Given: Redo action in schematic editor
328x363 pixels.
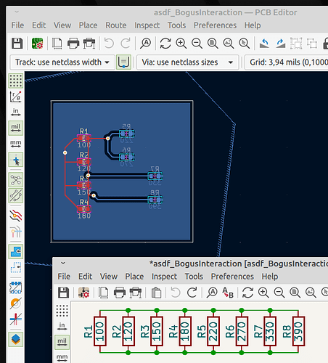Looking at the screenshot, I should 192,293.
